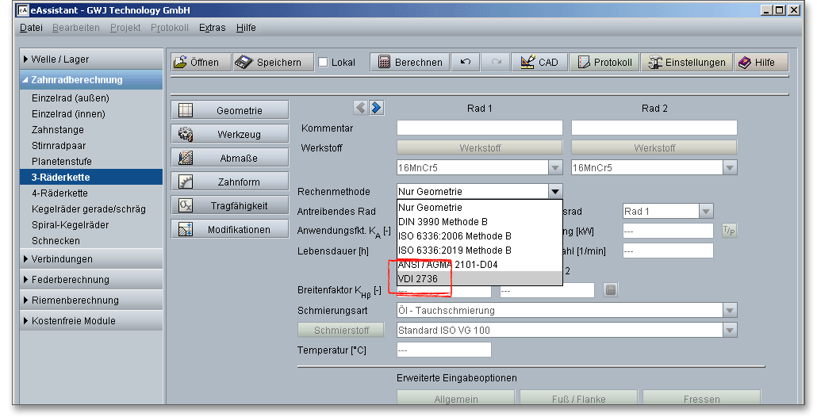
Task: Toggle the Lokal checkbox
Action: pos(323,63)
